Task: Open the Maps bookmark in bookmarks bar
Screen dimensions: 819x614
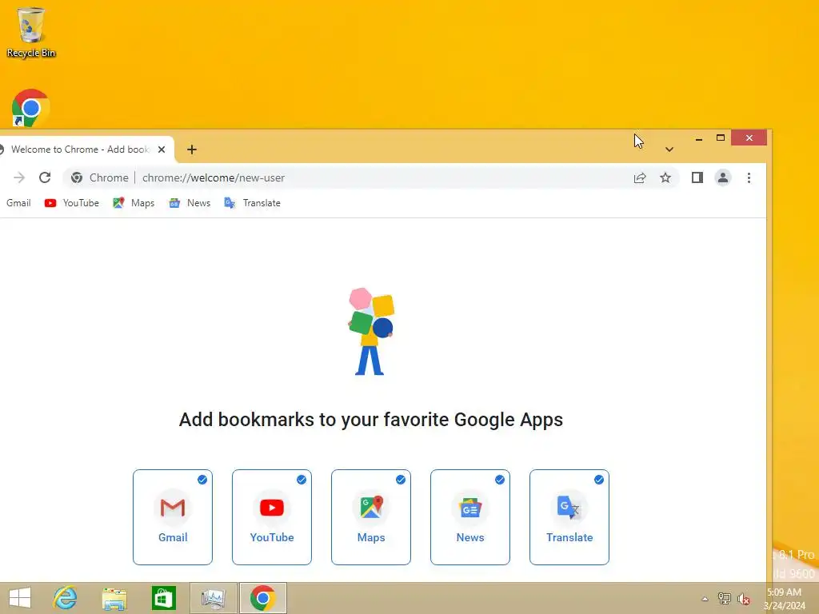Action: tap(134, 203)
